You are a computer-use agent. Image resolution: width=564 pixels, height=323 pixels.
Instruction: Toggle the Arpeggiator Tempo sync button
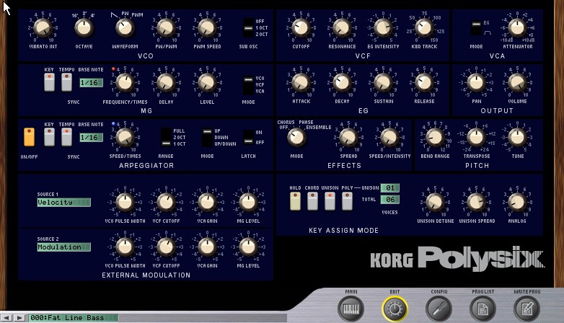[66, 137]
